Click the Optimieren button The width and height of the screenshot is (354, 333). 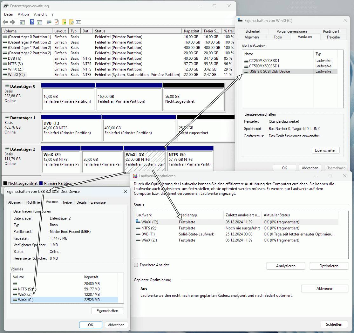(x=329, y=266)
